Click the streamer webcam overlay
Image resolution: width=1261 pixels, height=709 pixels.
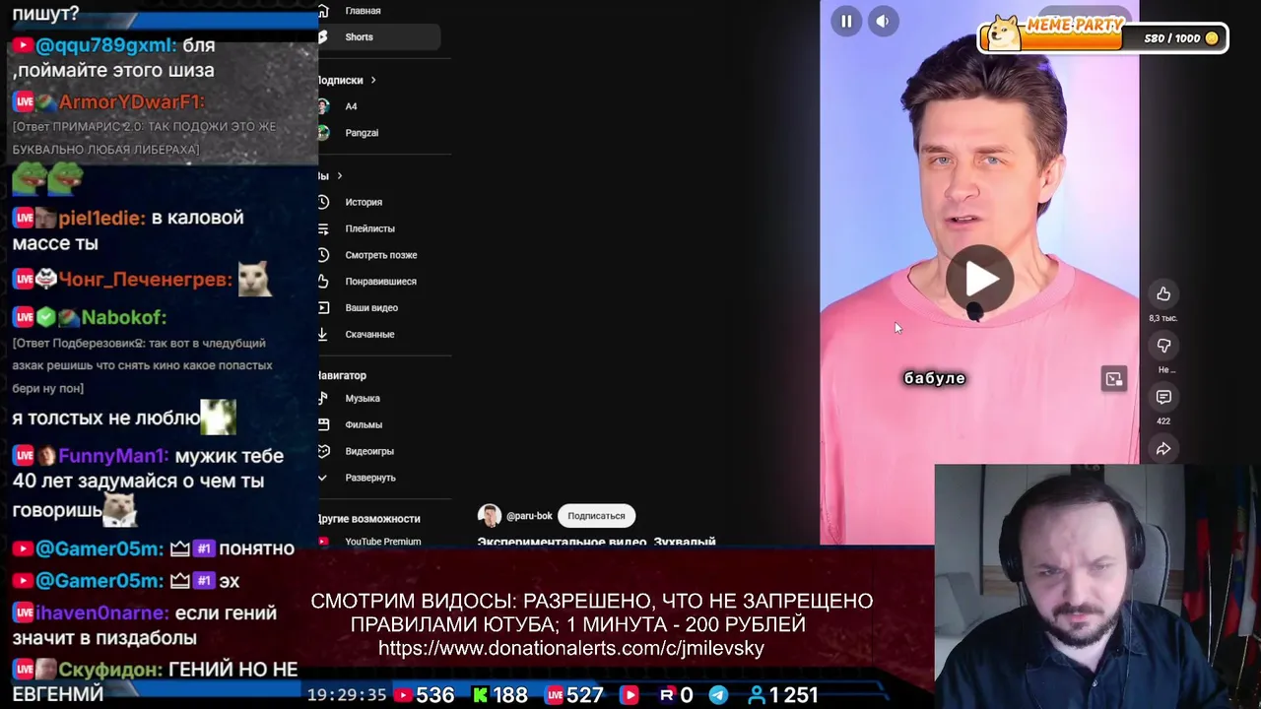click(1097, 587)
